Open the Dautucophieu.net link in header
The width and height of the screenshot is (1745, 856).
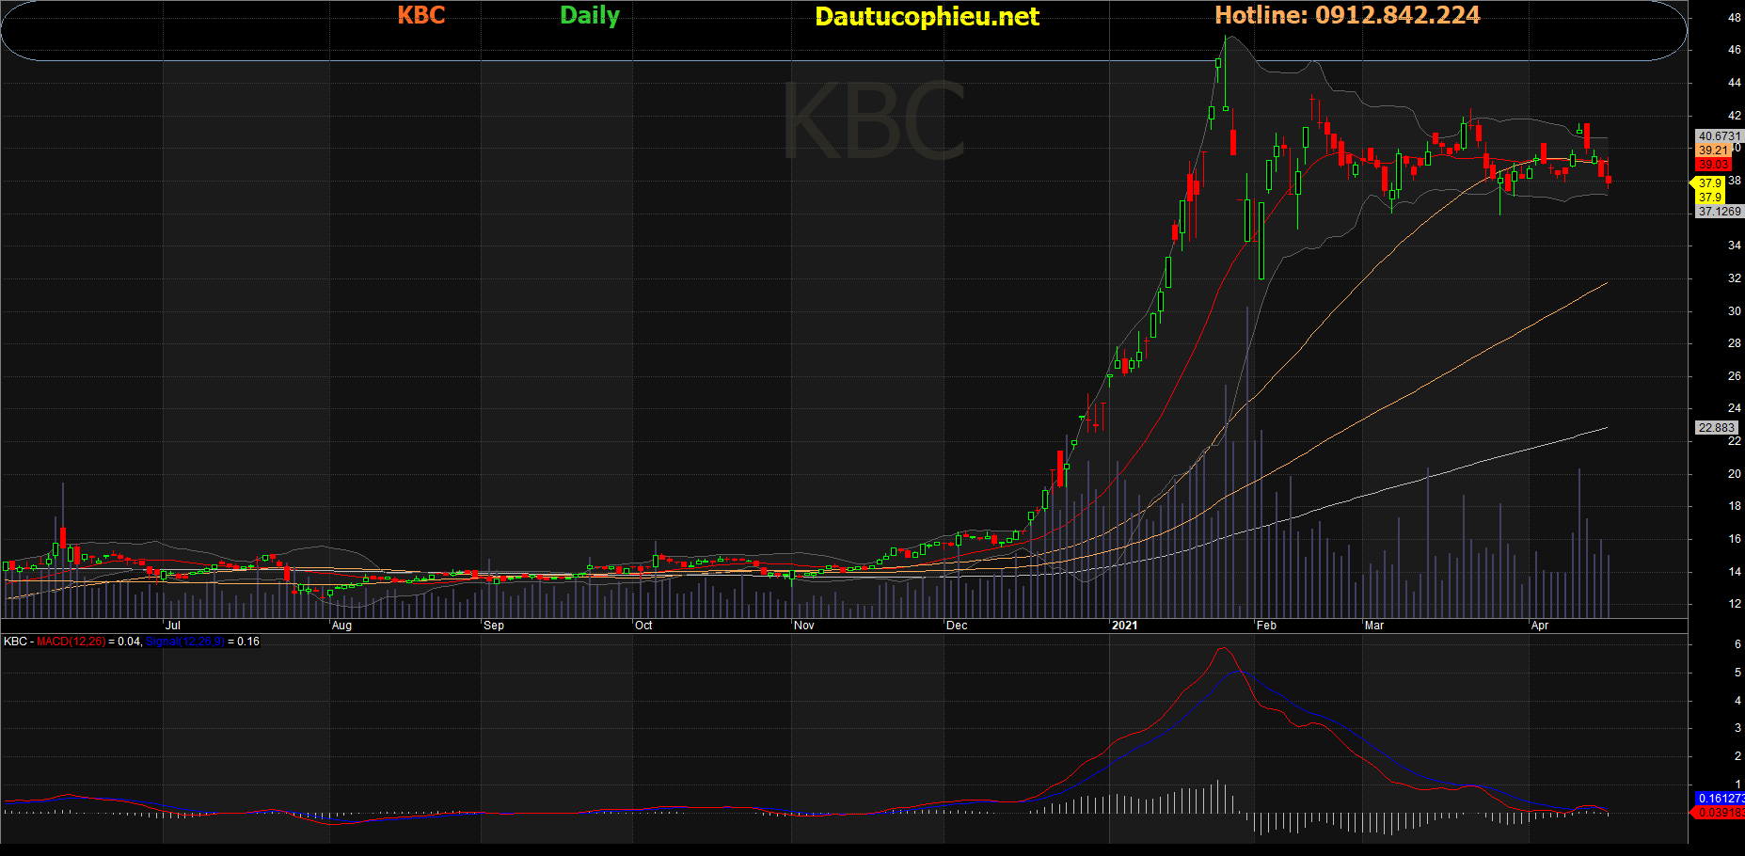[927, 17]
